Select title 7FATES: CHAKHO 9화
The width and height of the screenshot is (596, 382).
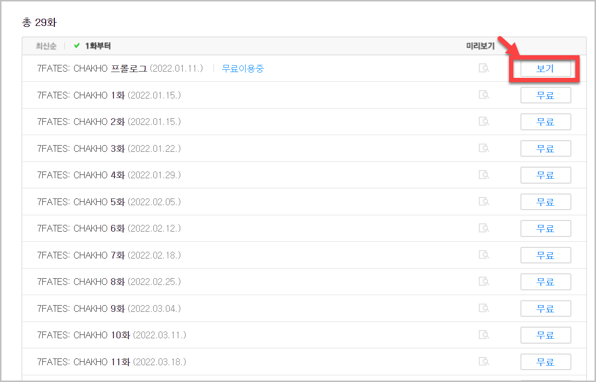pyautogui.click(x=81, y=308)
